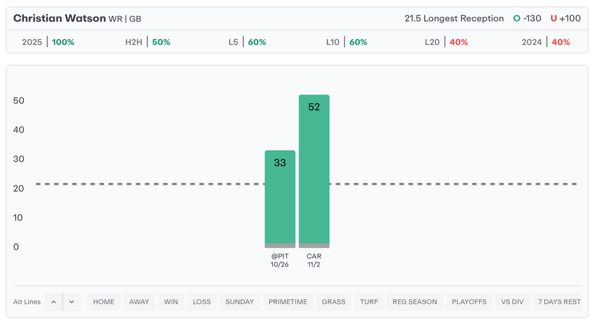The height and width of the screenshot is (327, 596).
Task: Click the Alt Lines down arrow
Action: (x=72, y=302)
